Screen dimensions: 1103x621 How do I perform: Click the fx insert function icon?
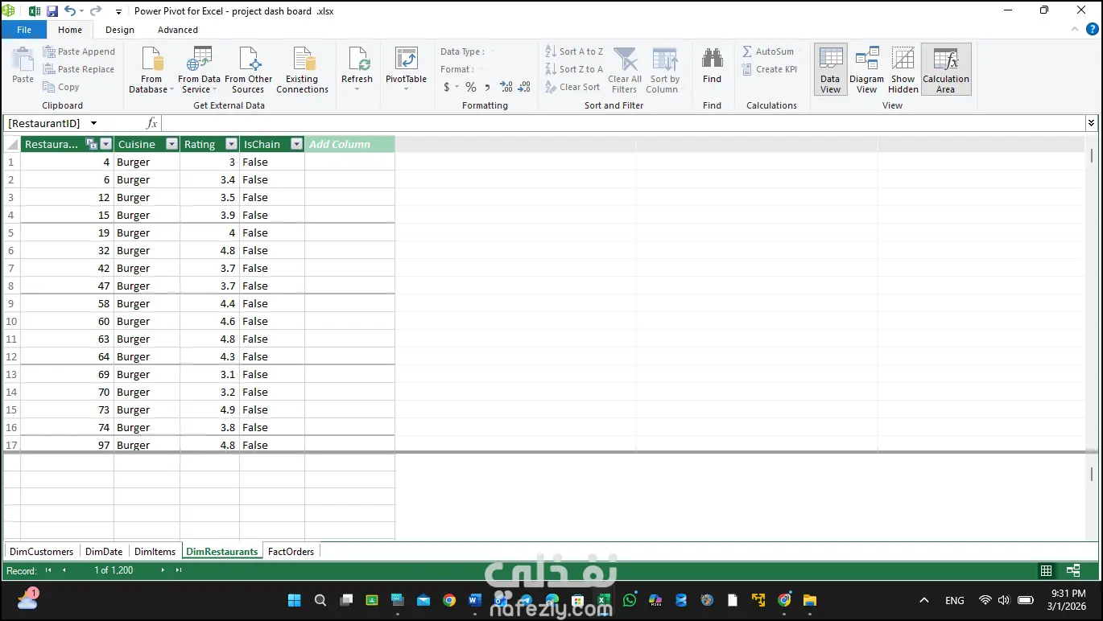click(x=151, y=123)
